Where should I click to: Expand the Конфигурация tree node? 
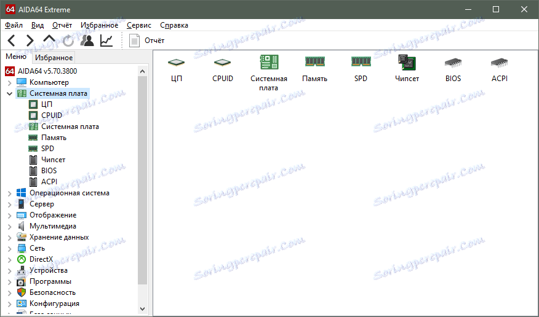(x=10, y=303)
